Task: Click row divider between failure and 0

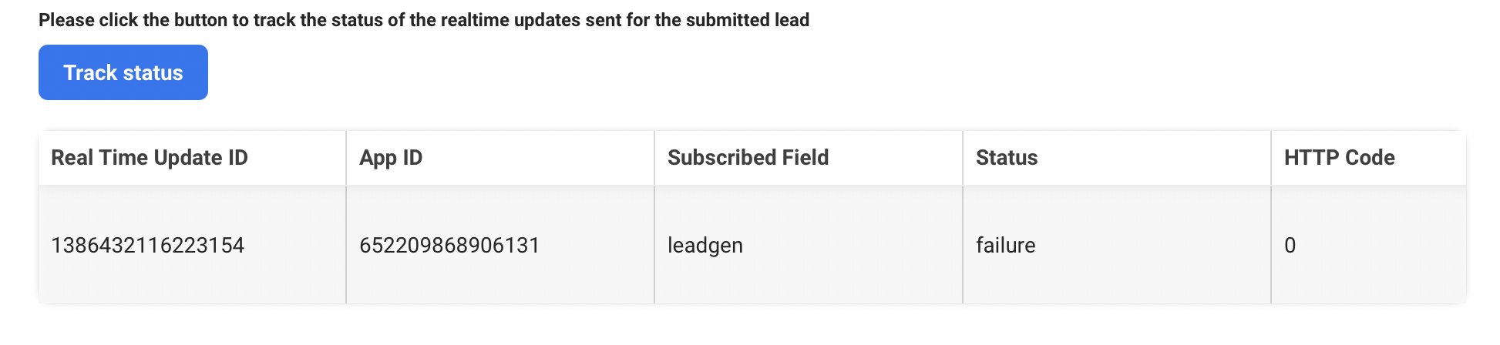Action: pos(1271,246)
